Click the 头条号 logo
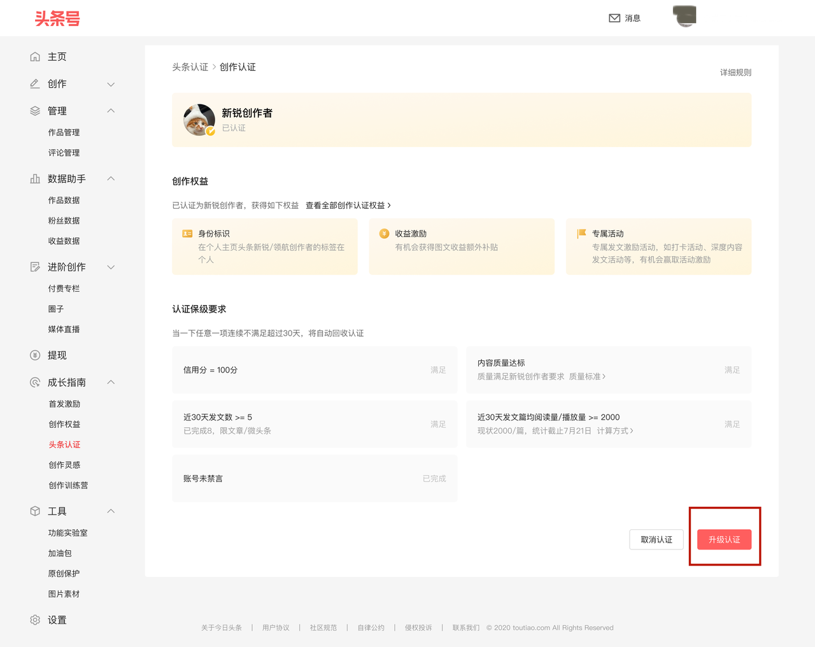 [57, 18]
